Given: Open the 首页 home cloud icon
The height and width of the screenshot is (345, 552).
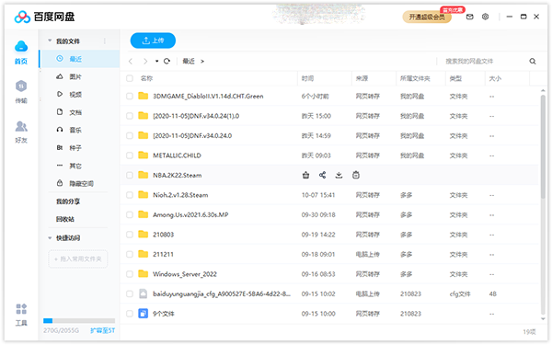Looking at the screenshot, I should tap(21, 46).
